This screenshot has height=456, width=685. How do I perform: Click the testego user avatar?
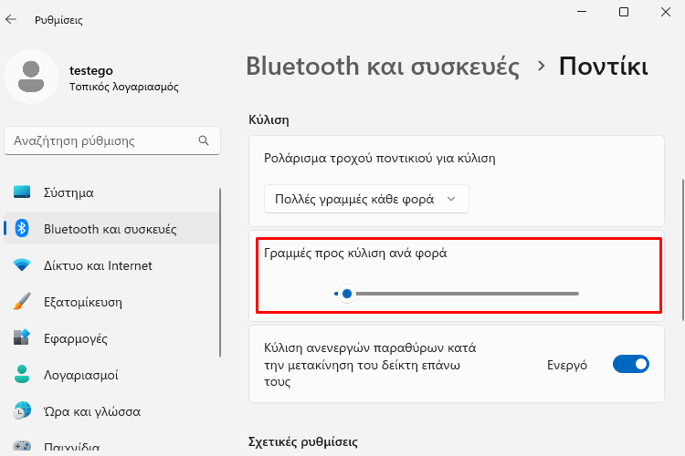[31, 77]
